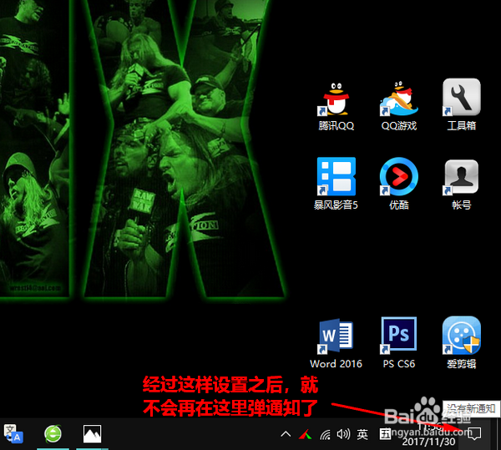Image resolution: width=501 pixels, height=450 pixels.
Task: Open the translator app in taskbar
Action: pos(13,434)
